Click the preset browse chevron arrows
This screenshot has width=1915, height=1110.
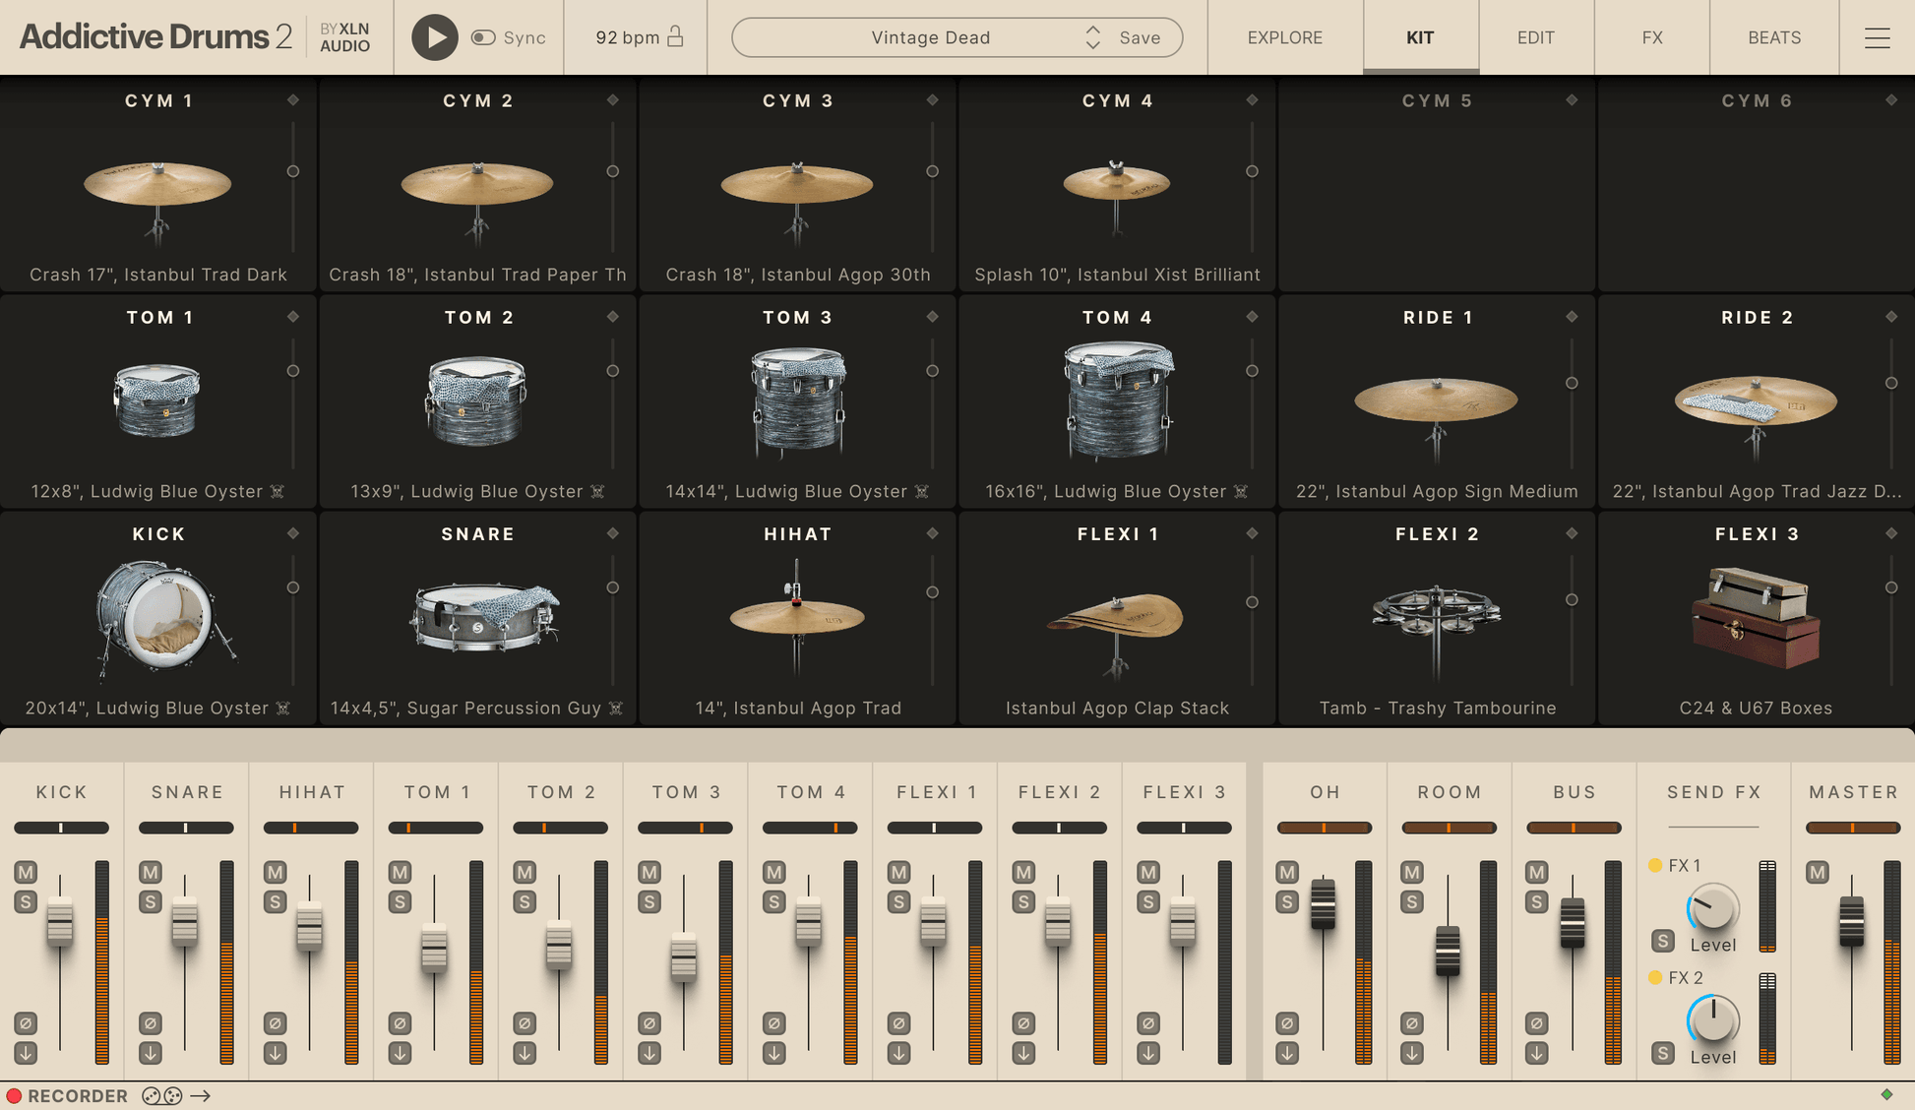pos(1092,37)
